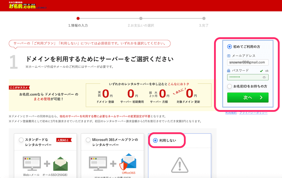The image size is (282, 178).
Task: Click the heading ドメインを利用するためにサーバーをご選択ください
Action: coord(100,59)
